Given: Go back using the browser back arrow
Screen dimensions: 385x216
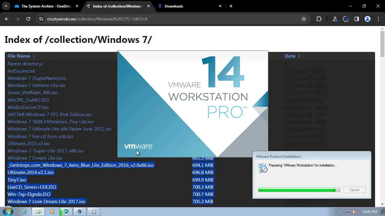Looking at the screenshot, I should coord(7,19).
